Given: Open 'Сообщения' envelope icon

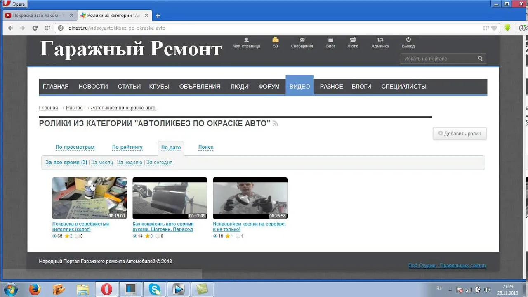Looking at the screenshot, I should (302, 43).
